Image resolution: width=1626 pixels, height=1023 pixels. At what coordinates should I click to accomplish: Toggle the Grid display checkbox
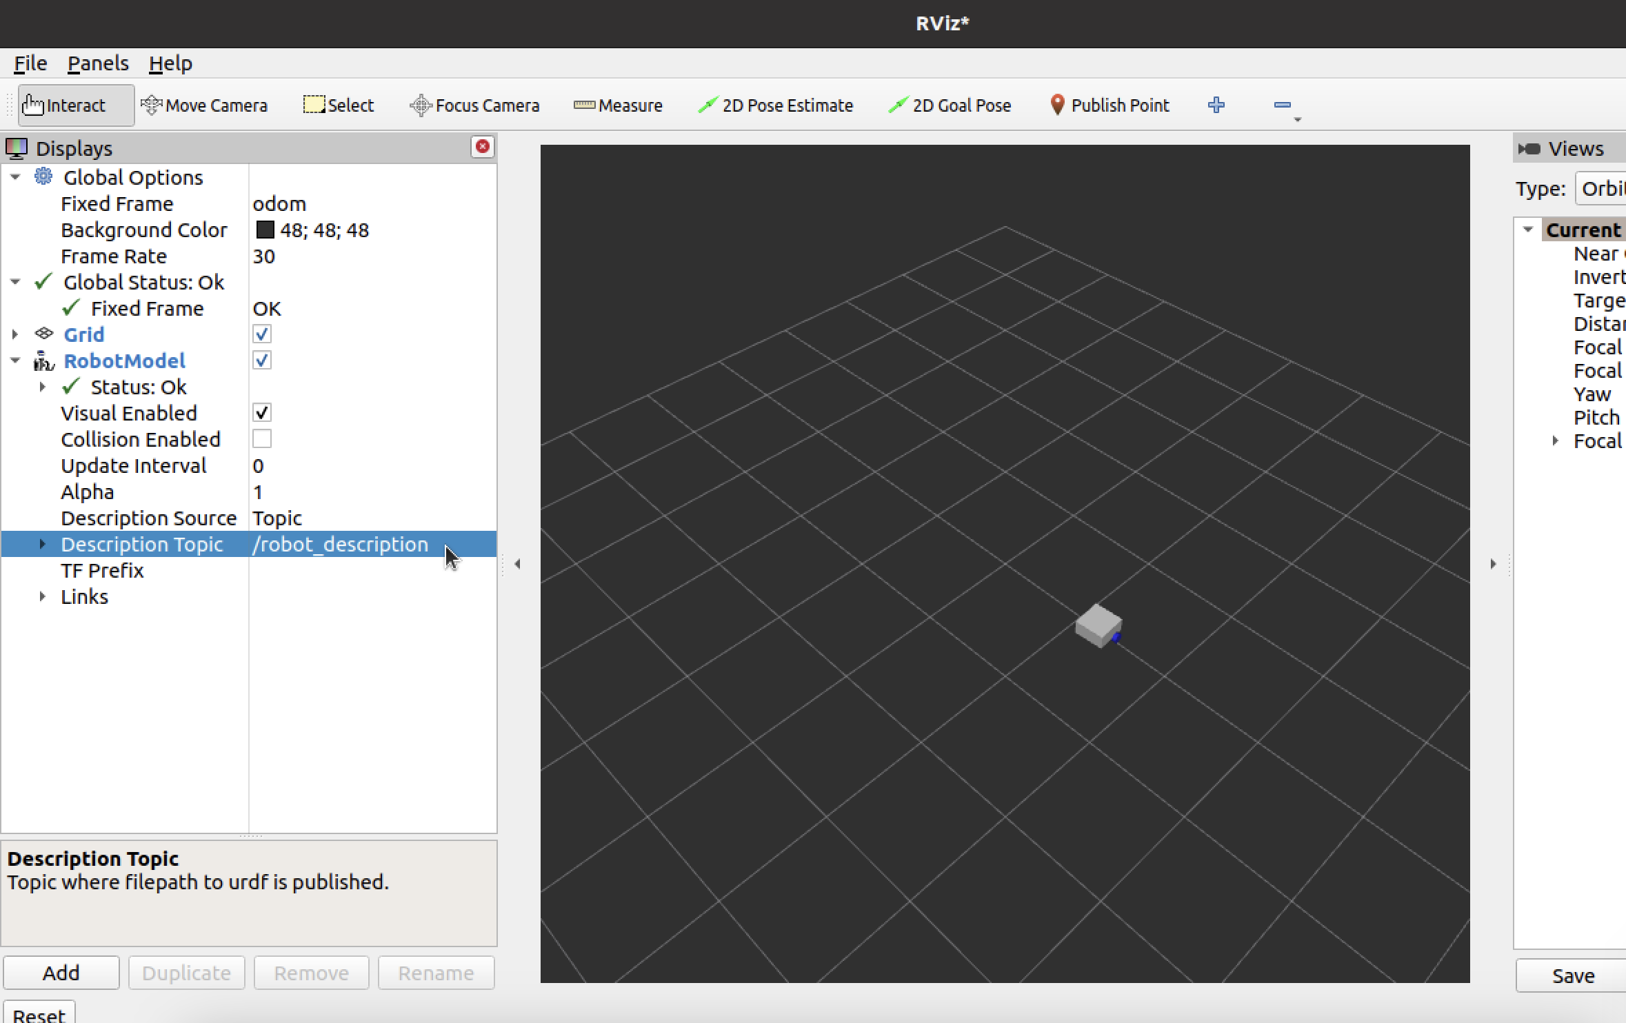pos(262,334)
